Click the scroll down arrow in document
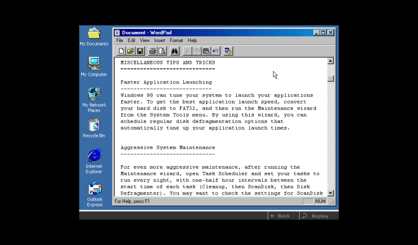The width and height of the screenshot is (418, 245). pyautogui.click(x=331, y=193)
